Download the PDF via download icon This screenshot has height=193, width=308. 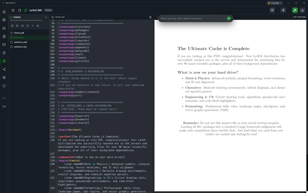pos(303,10)
